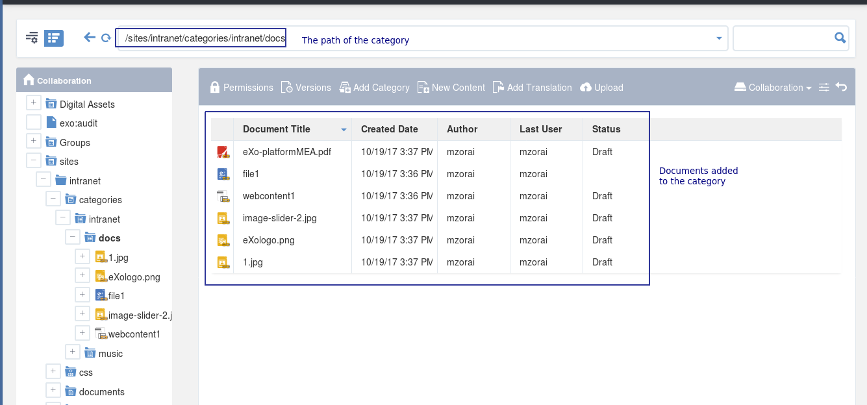Open Permissions lock icon
867x405 pixels.
215,87
